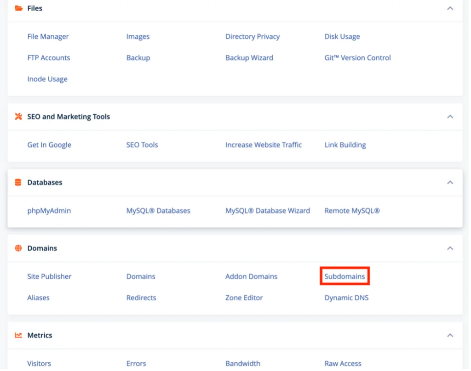
Task: Click the Domains section globe icon
Action: tap(18, 248)
